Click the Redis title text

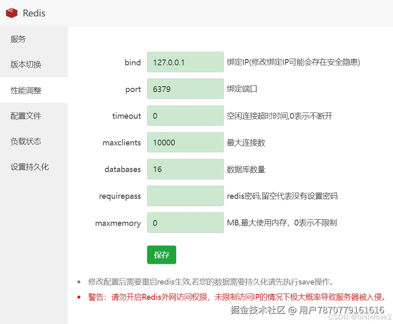pos(34,13)
